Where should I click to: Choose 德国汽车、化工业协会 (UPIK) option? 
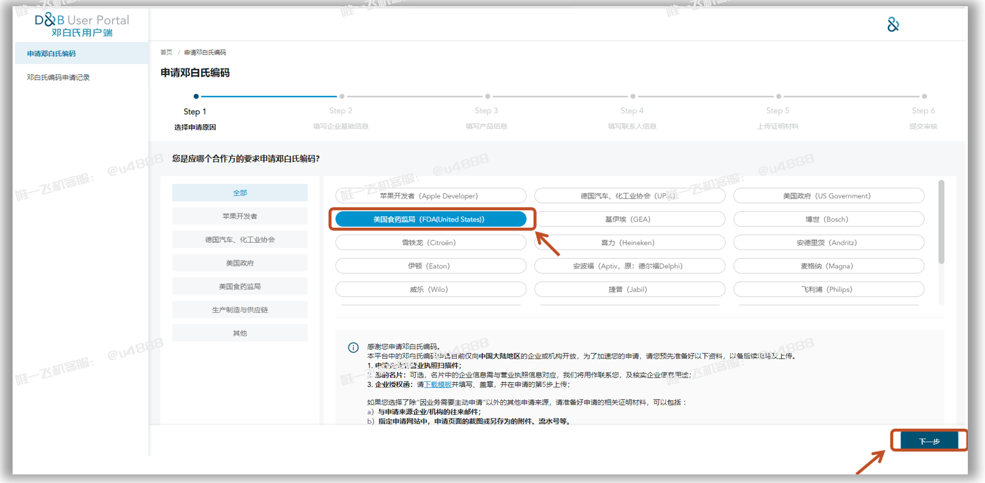tap(630, 196)
